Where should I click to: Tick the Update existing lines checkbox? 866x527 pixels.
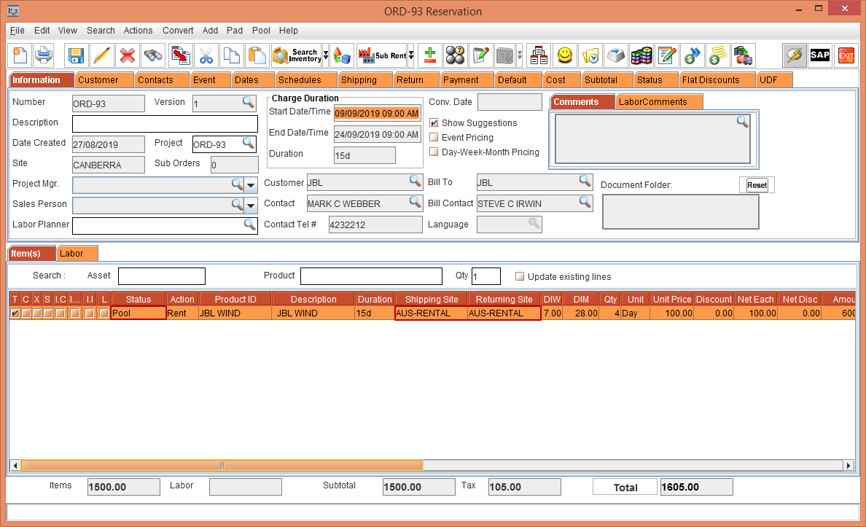coord(520,277)
